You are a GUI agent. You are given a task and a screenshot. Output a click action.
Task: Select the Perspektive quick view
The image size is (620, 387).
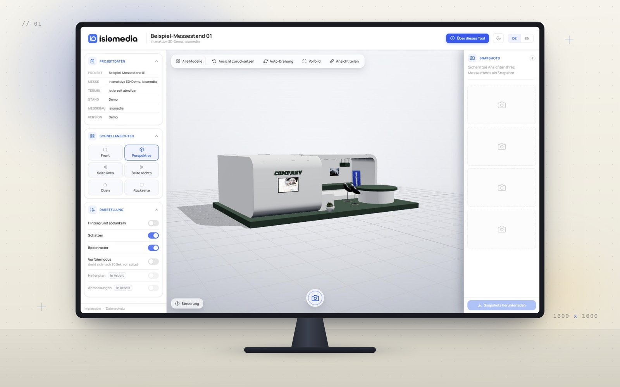click(x=141, y=152)
